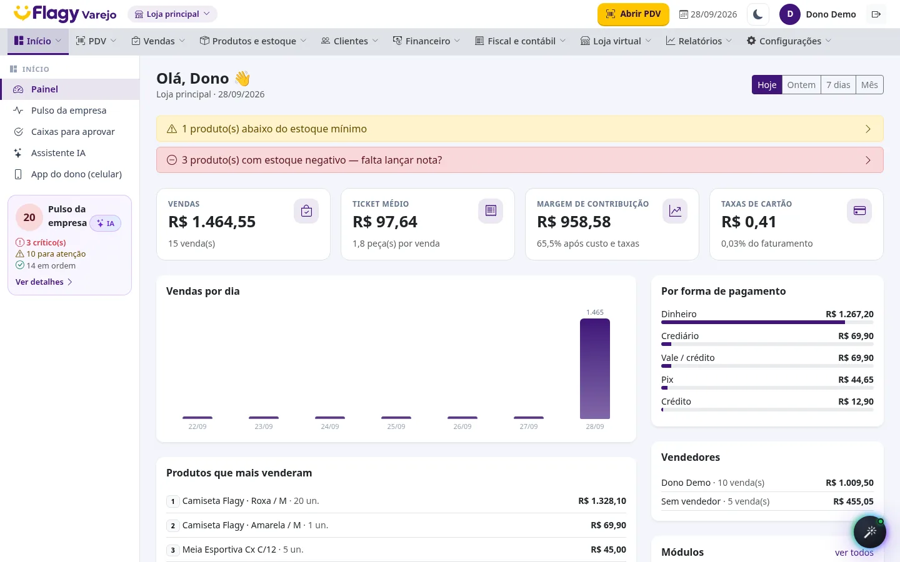Click Sem vendedor · 5 venda(s) row

(x=767, y=501)
